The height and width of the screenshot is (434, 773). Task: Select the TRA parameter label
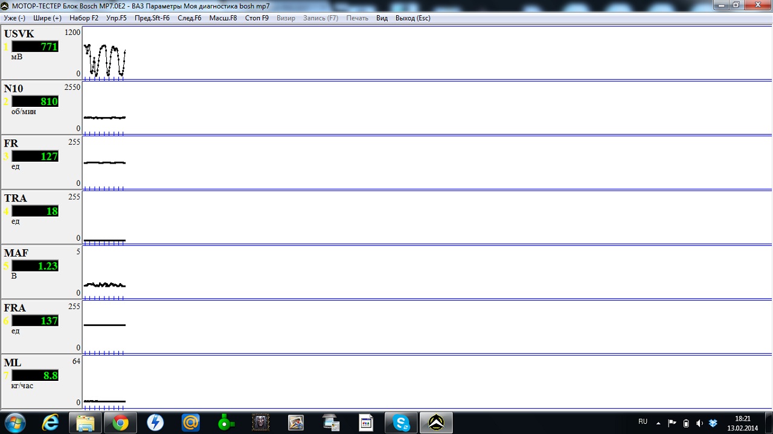15,199
